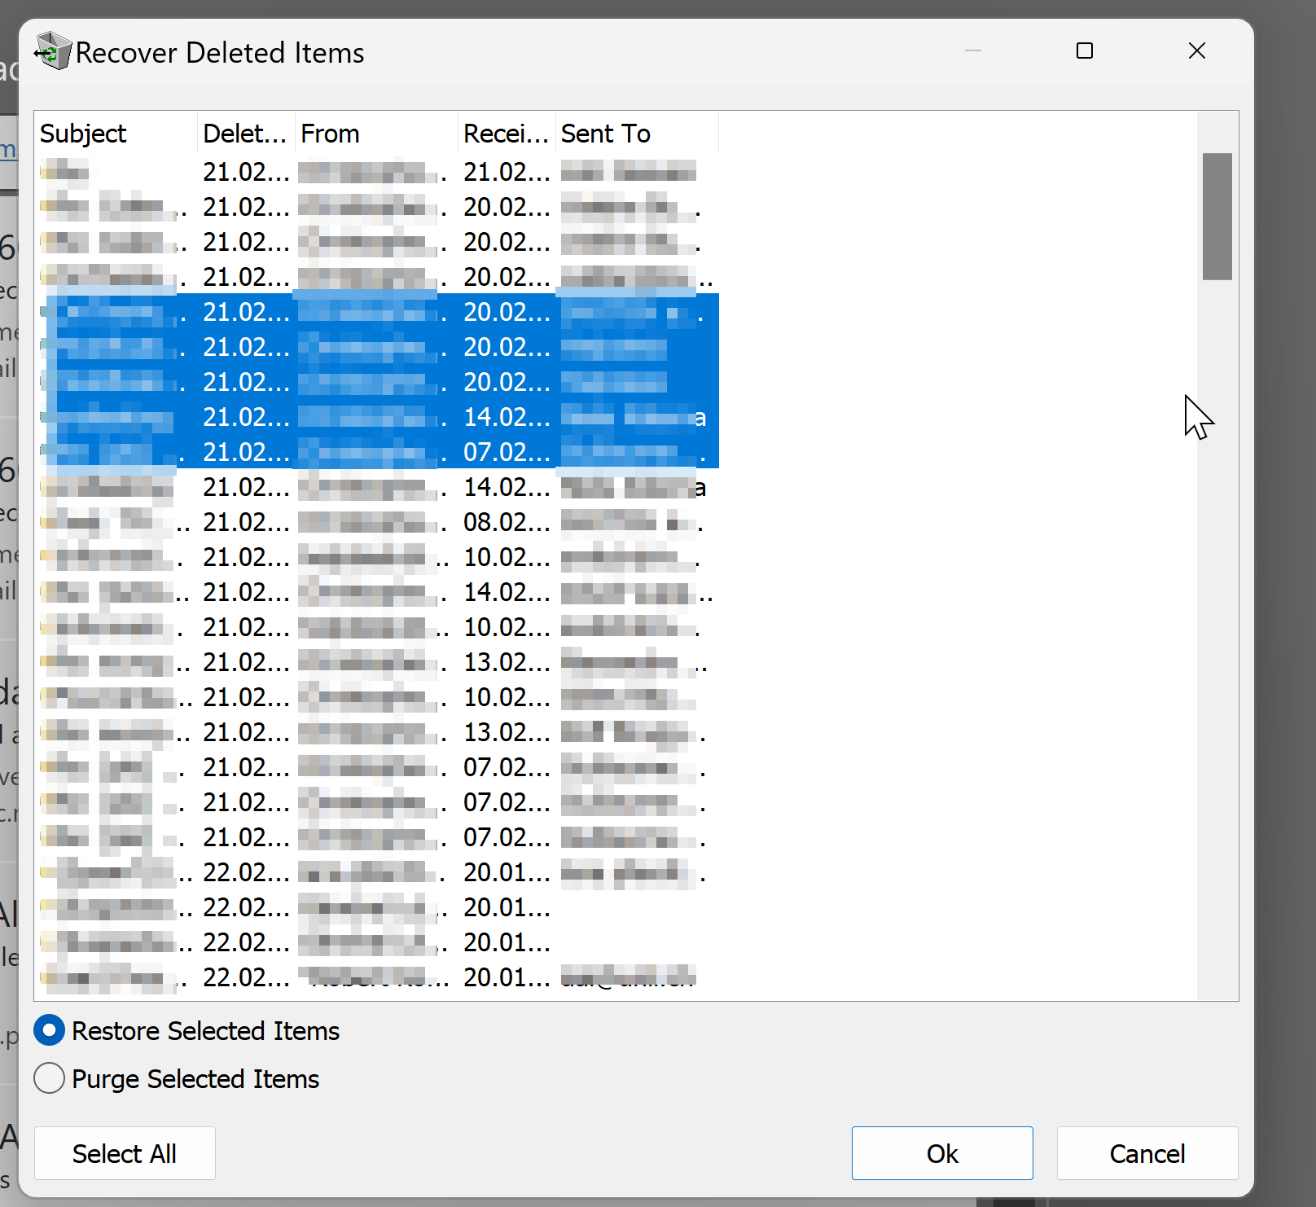Sort by the Received column header

coord(505,134)
